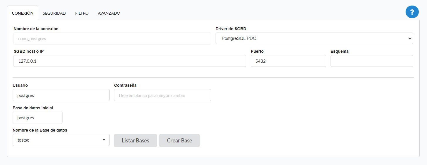Open the testsc database name dropdown
The width and height of the screenshot is (427, 165).
61,140
